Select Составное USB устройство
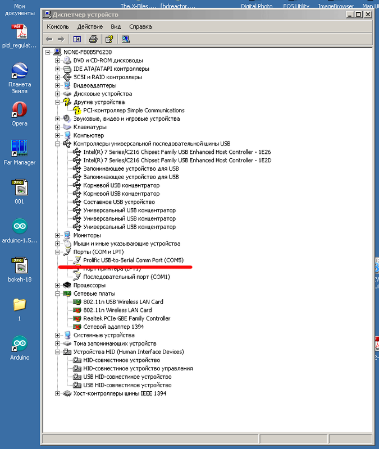379x449 pixels. [x=119, y=202]
